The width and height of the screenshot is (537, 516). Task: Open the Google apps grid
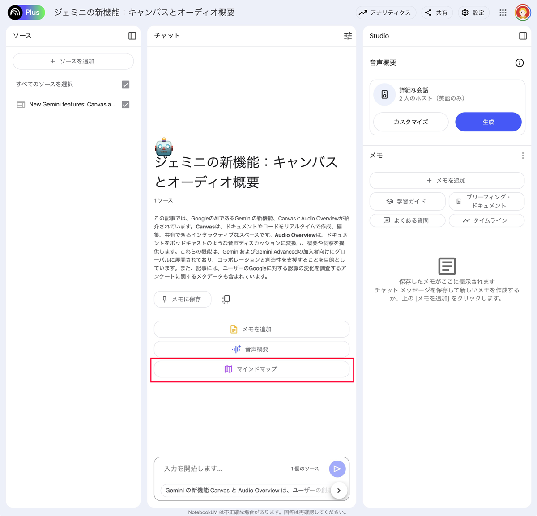503,13
